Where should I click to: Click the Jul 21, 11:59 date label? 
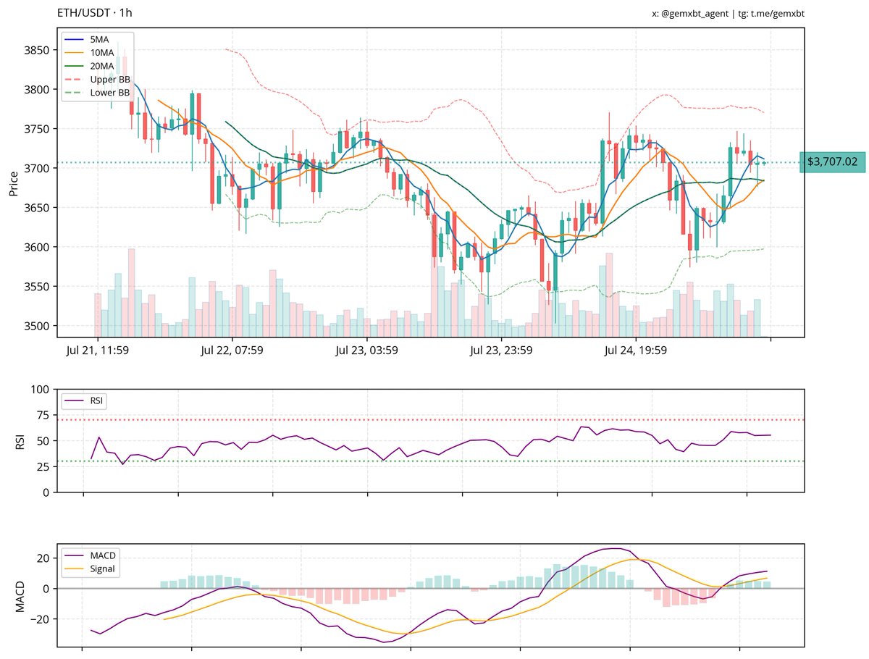coord(97,351)
